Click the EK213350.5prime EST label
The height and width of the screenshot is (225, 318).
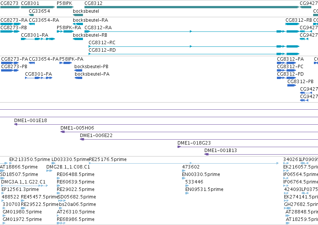coord(30,159)
